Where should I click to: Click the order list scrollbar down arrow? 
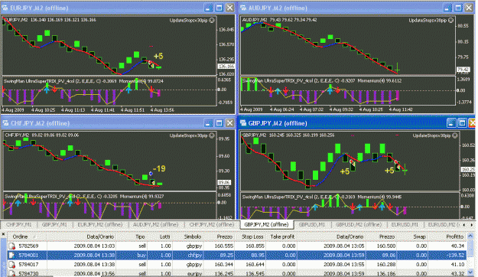470,272
